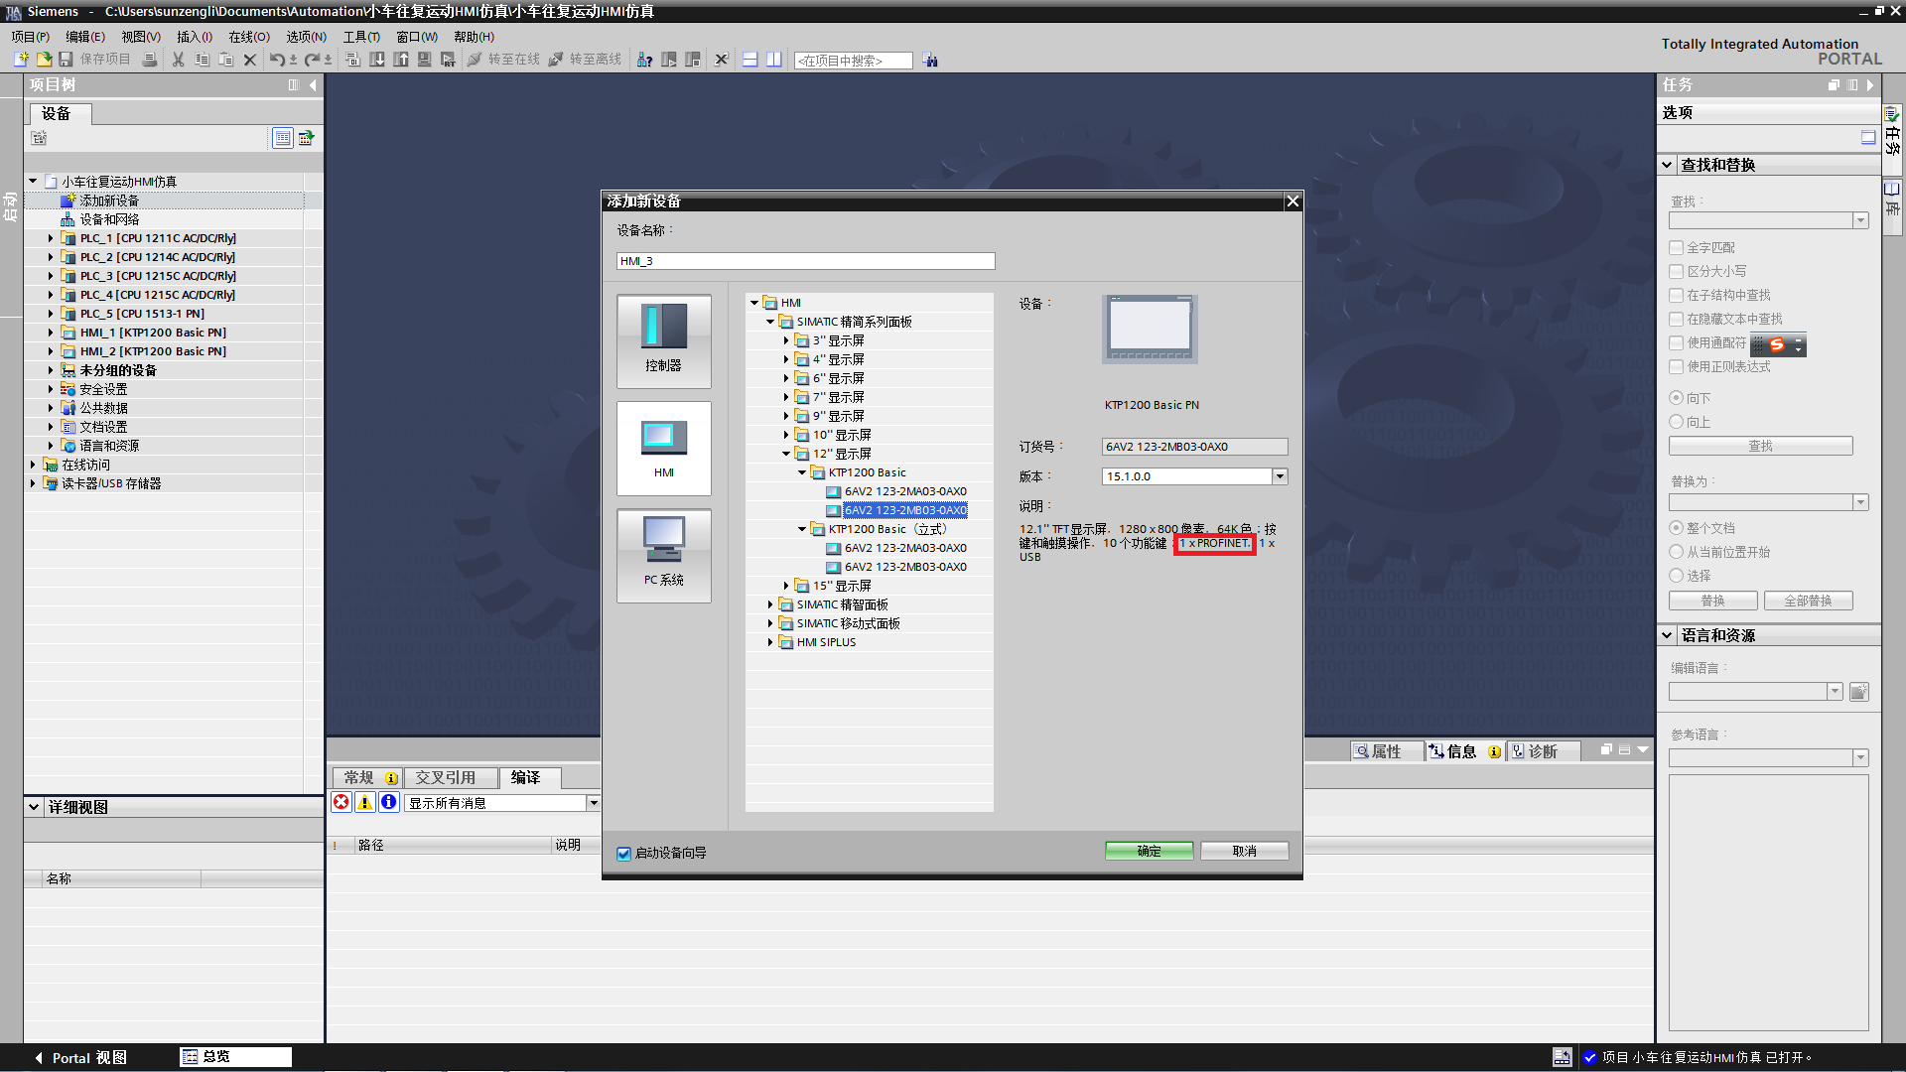The image size is (1906, 1072).
Task: Enable the 全字匹配 checkbox
Action: point(1677,247)
